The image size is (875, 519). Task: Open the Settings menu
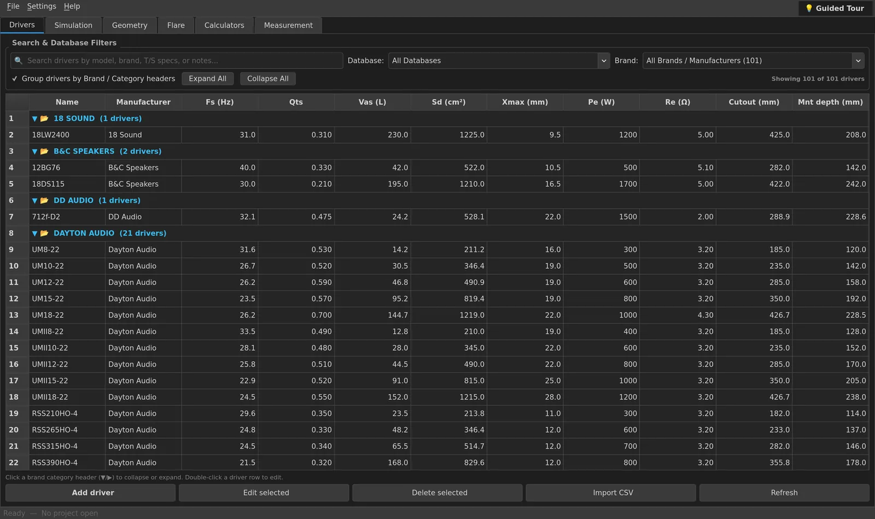coord(42,7)
